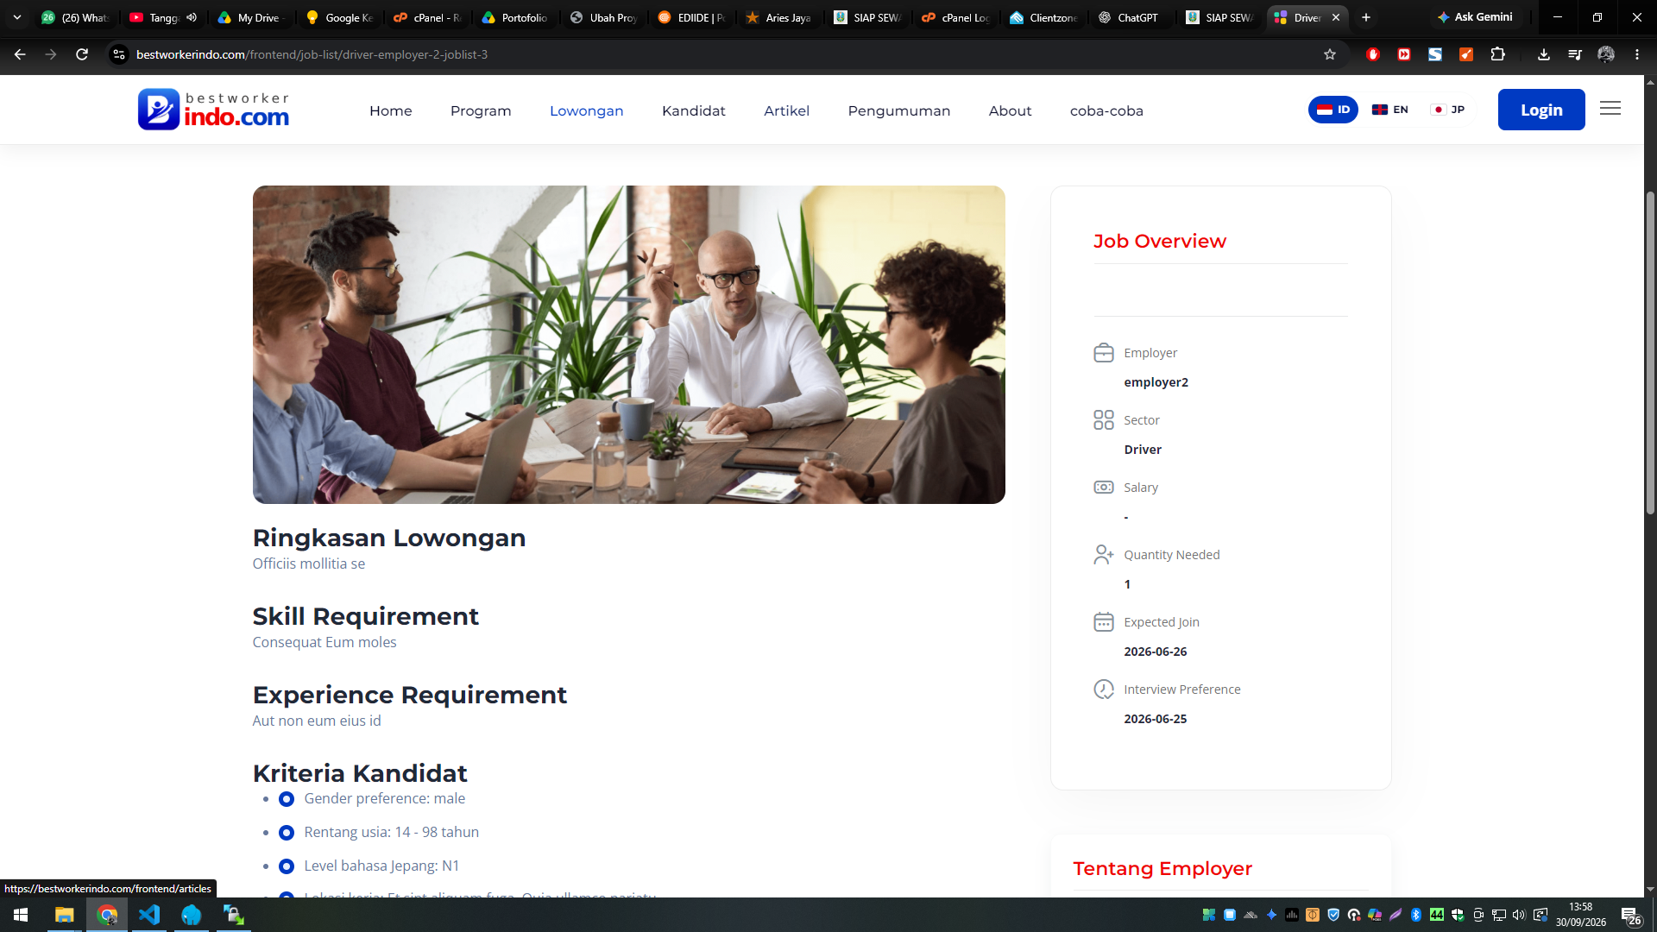1657x932 pixels.
Task: Click the bestworkerindo.com logo
Action: [x=213, y=110]
